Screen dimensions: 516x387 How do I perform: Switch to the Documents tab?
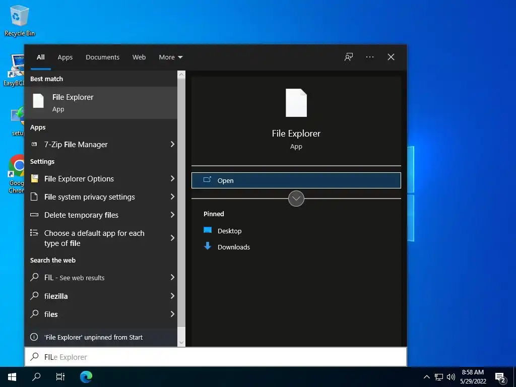[102, 57]
